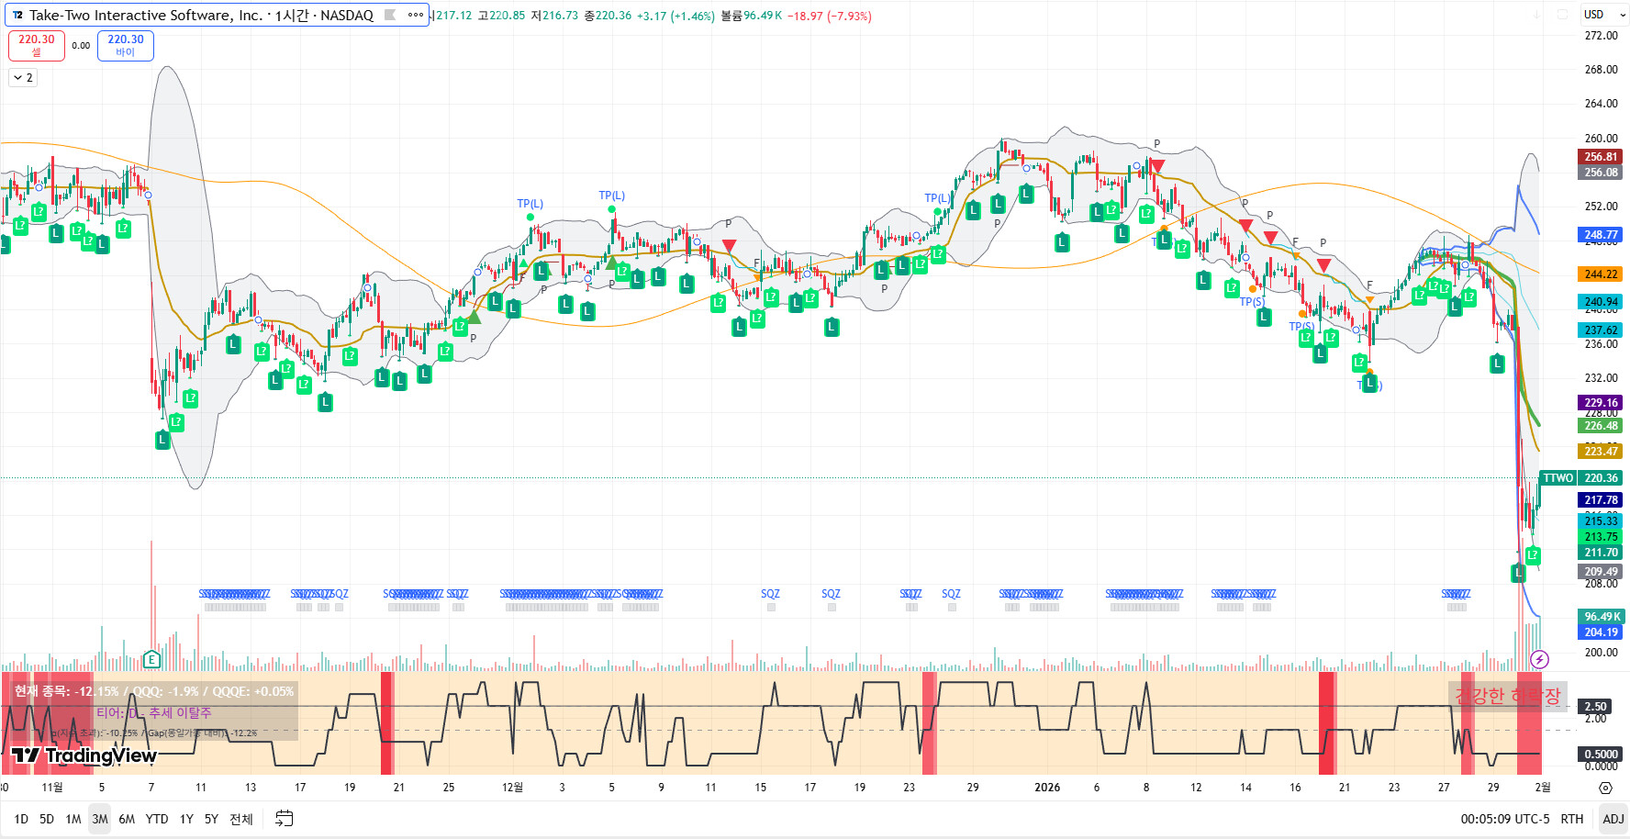This screenshot has height=839, width=1630.
Task: Click the blue 220.30 buy button
Action: pos(126,45)
